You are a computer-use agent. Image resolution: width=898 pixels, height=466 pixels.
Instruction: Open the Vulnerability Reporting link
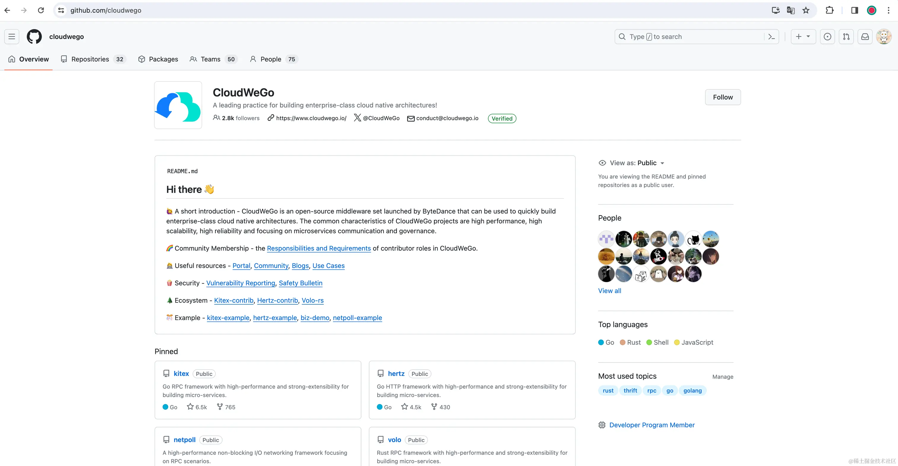tap(241, 283)
